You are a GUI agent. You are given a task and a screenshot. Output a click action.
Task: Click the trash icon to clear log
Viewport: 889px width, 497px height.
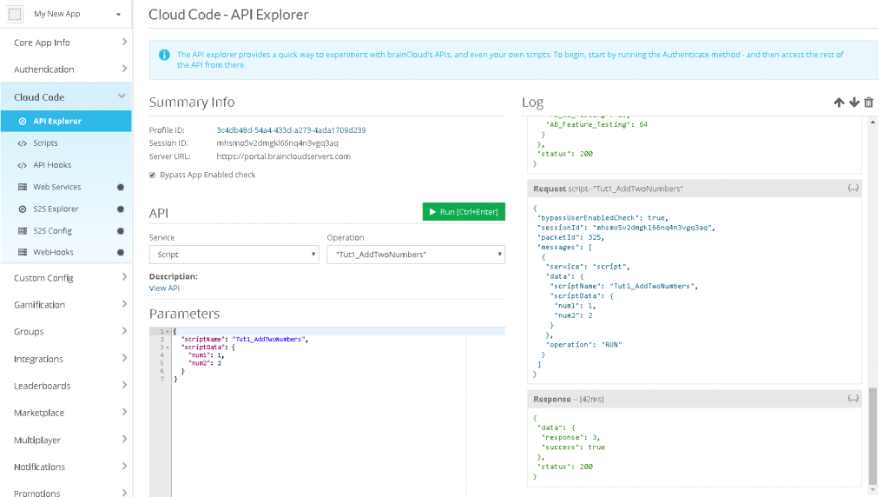869,103
